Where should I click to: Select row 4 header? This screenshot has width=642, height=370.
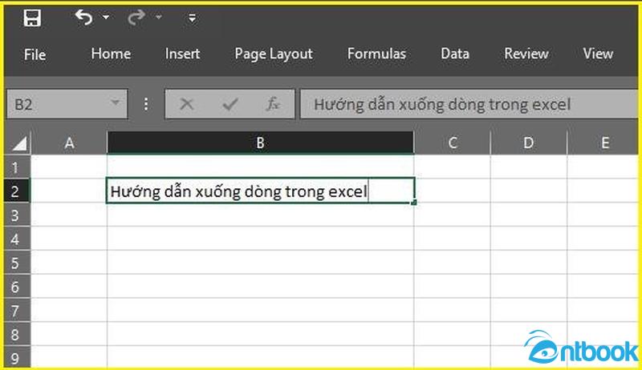(16, 239)
